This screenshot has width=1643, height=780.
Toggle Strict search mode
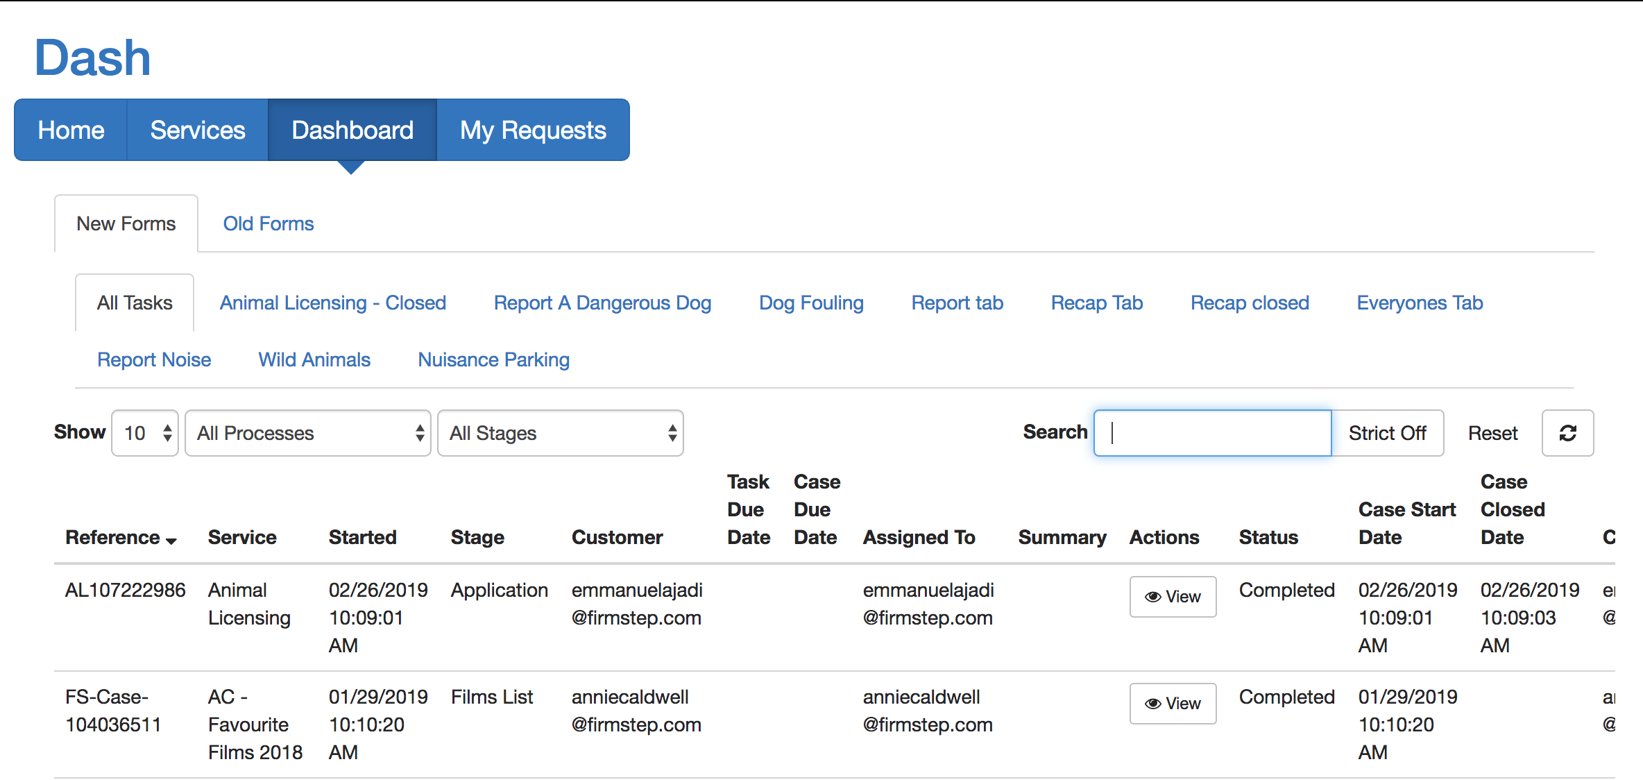1388,433
